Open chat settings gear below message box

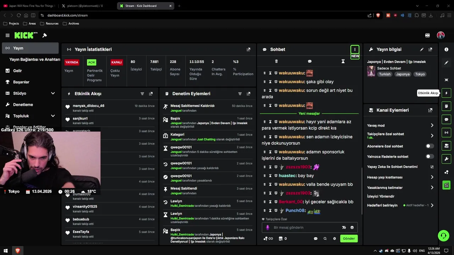click(334, 239)
